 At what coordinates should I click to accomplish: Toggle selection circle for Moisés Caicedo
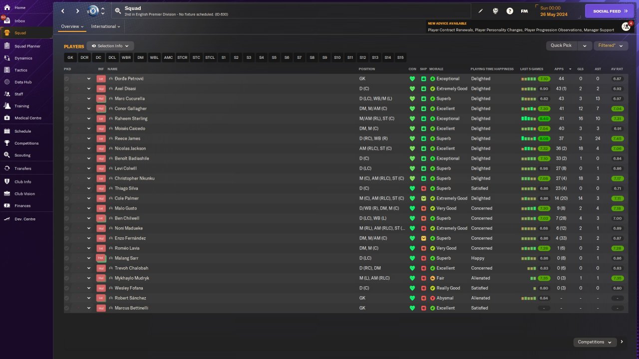[67, 129]
